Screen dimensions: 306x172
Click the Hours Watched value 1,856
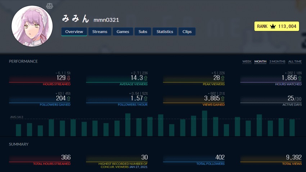(289, 78)
